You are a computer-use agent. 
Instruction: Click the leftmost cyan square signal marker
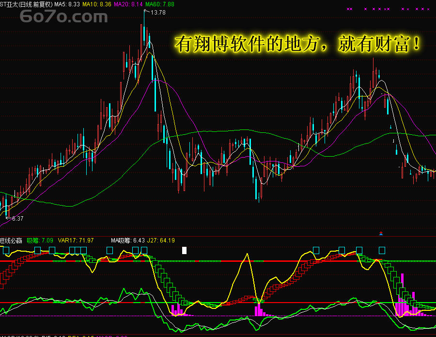(x=6, y=250)
